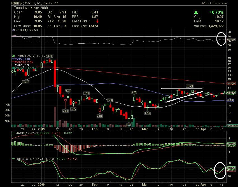Click the green up-triangle change indicator
This screenshot has height=187, width=238.
click(196, 12)
